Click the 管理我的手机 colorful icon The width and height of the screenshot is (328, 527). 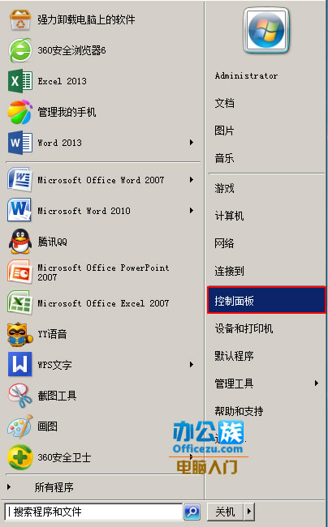point(20,112)
